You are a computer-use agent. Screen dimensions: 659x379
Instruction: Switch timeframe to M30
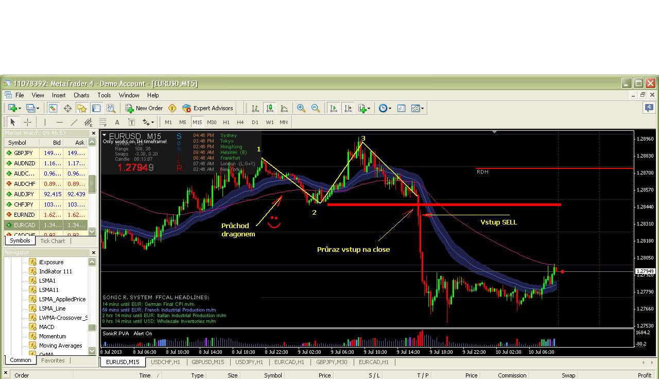point(212,122)
